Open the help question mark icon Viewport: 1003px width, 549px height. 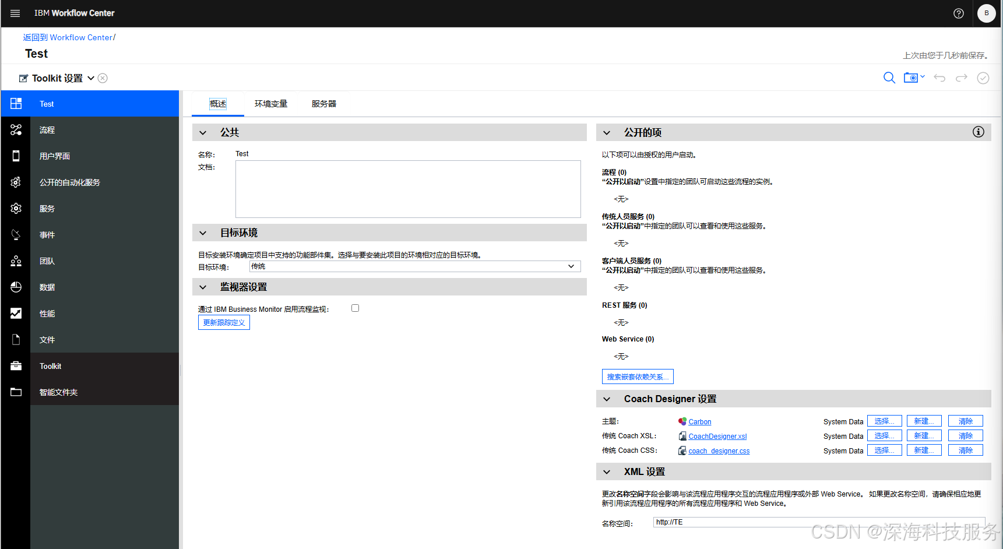(959, 13)
